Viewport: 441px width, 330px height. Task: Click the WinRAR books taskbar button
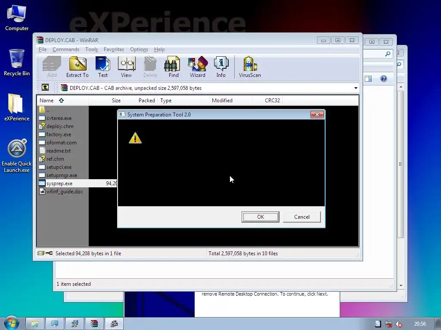point(94,324)
